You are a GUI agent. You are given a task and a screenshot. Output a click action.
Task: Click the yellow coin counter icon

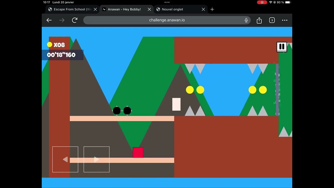(50, 45)
